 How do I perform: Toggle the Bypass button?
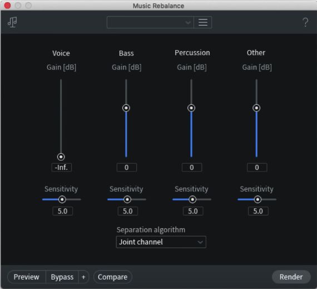(62, 277)
